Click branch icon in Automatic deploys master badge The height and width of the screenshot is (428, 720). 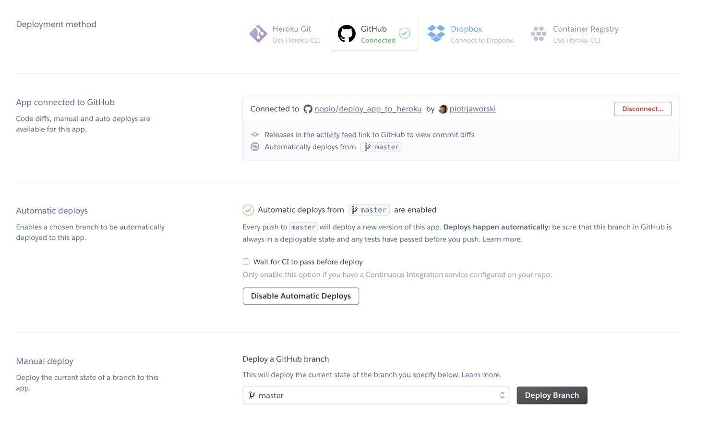tap(354, 210)
